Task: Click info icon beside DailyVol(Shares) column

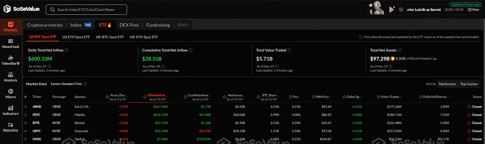Action: 421,97
